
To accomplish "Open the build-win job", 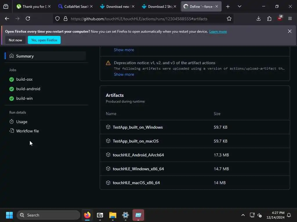I will click(24, 98).
